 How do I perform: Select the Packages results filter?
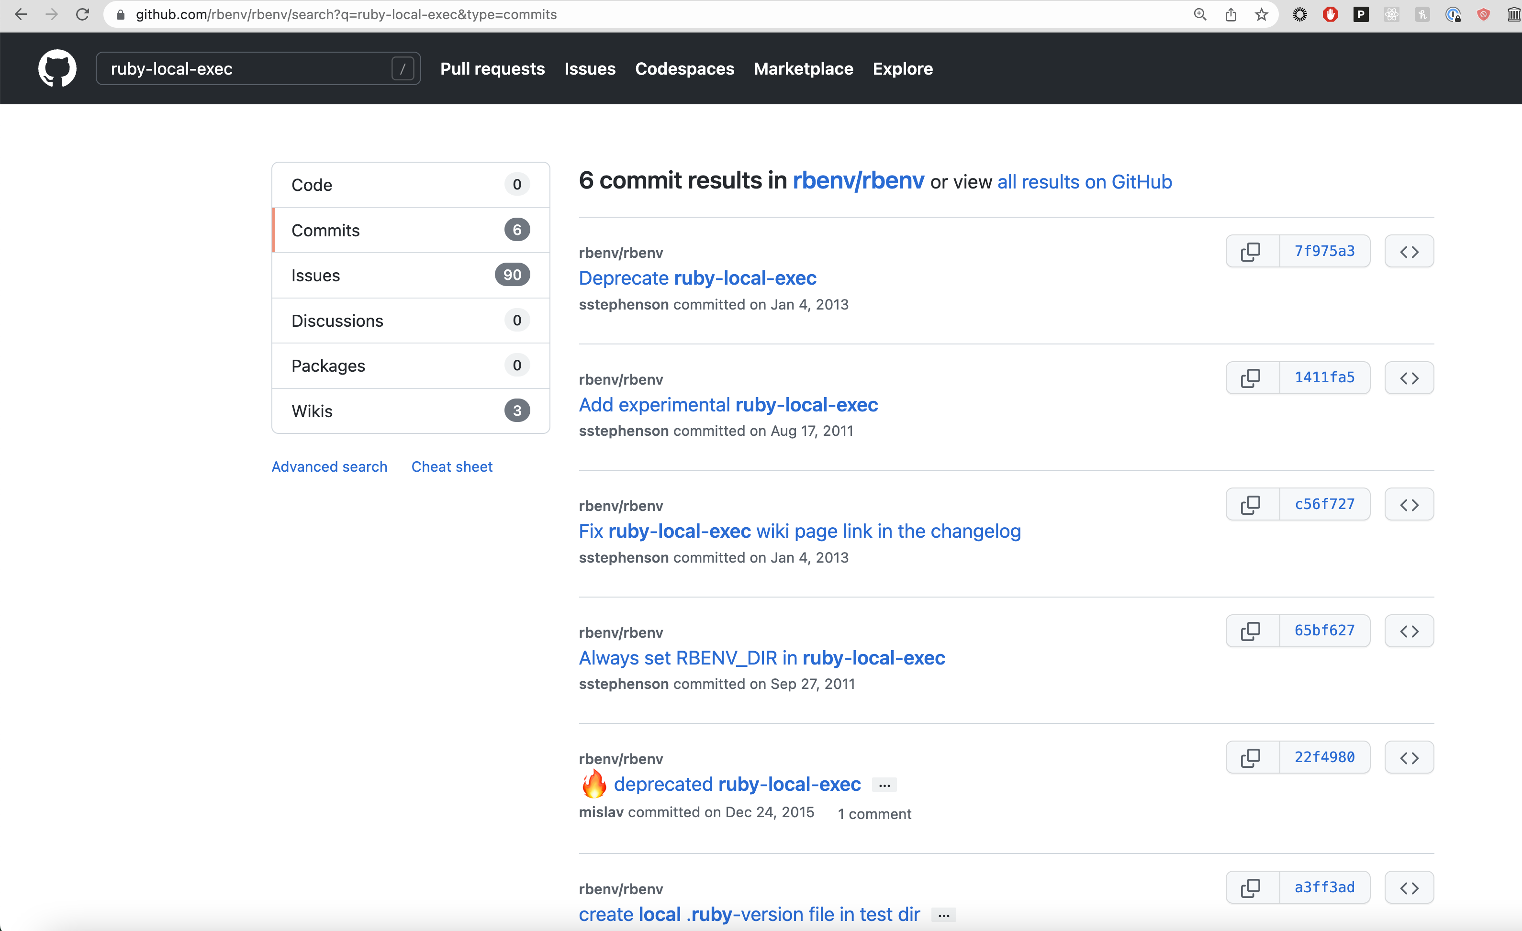[x=411, y=366]
